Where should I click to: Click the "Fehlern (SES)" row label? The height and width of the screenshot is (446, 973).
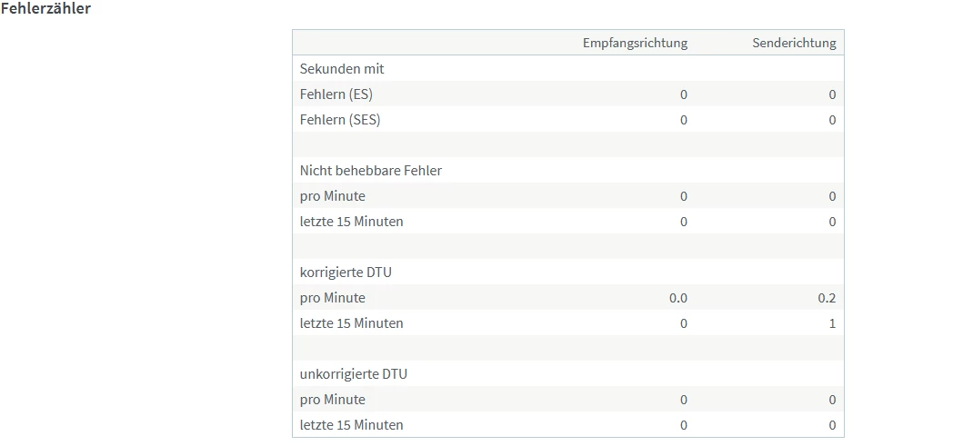(x=340, y=119)
